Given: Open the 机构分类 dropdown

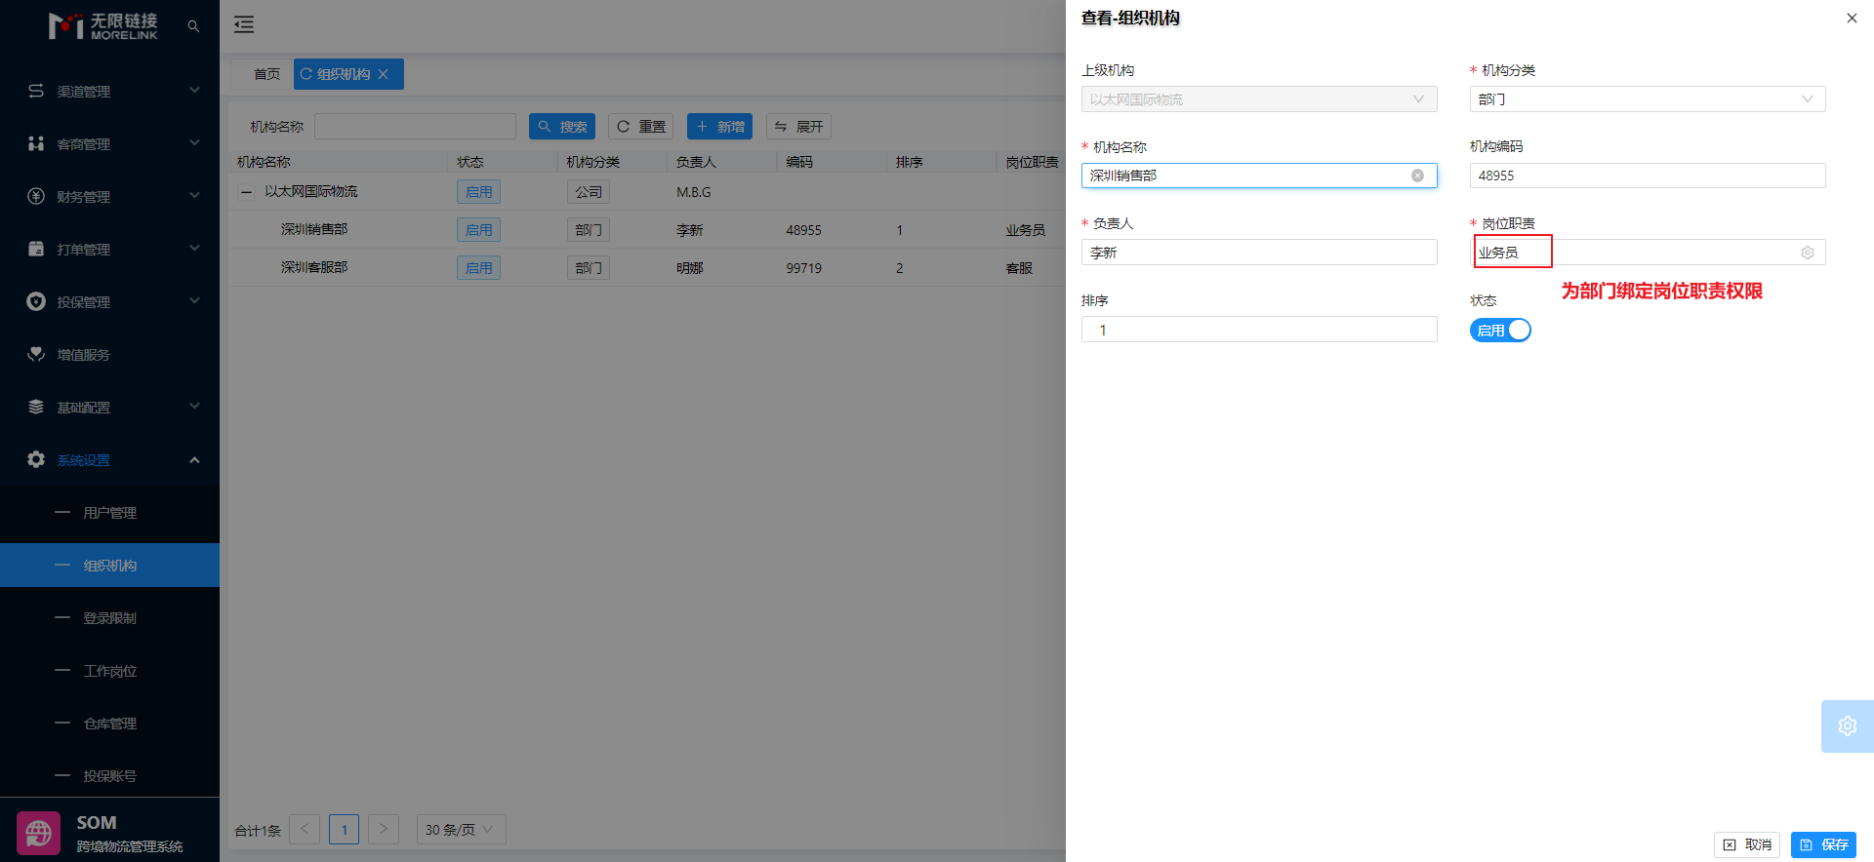Looking at the screenshot, I should (1648, 99).
